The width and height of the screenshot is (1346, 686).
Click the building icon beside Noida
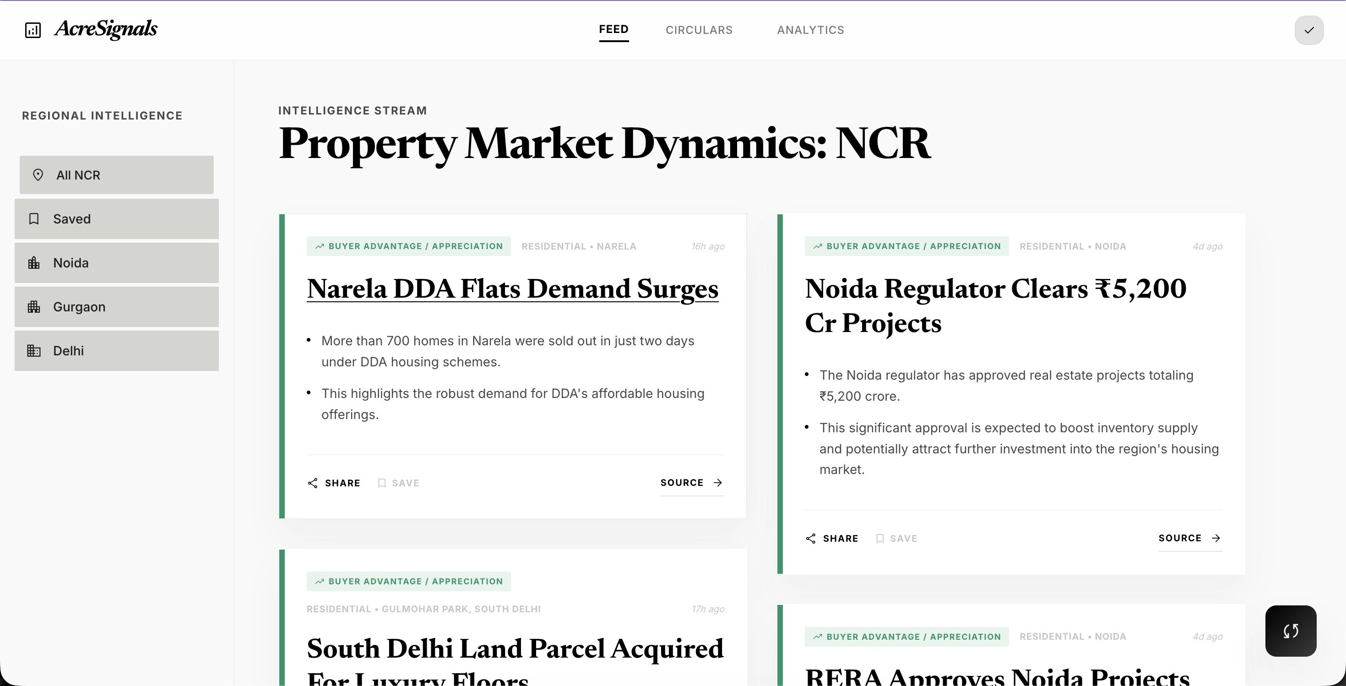(x=34, y=262)
